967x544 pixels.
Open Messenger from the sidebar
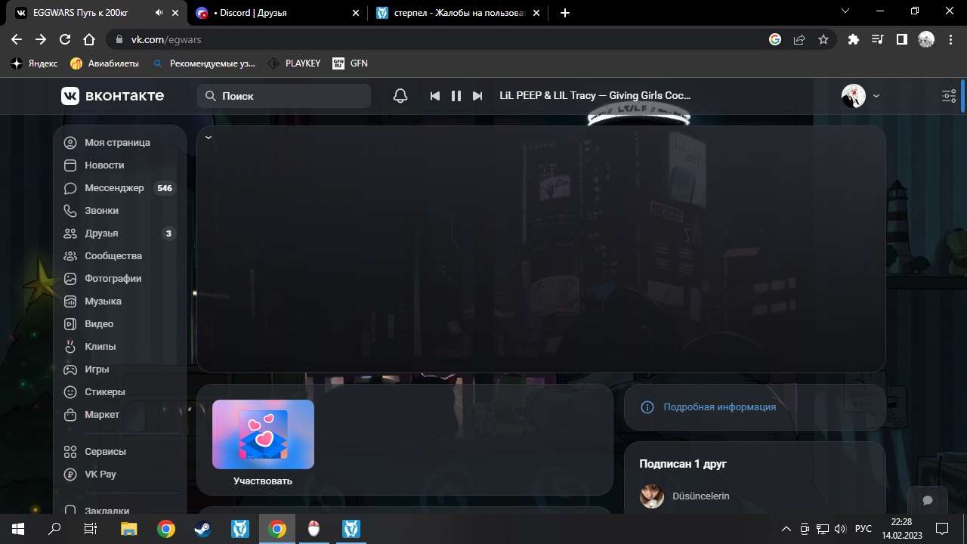coord(113,188)
